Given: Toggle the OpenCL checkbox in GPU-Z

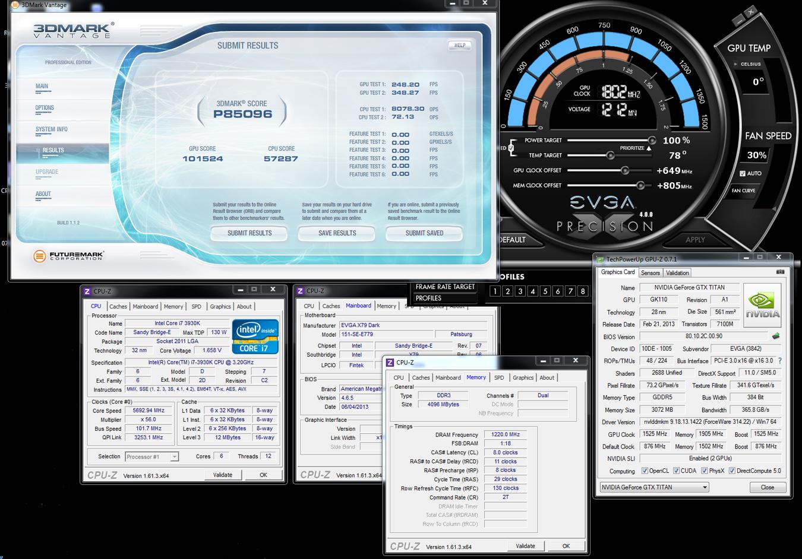Looking at the screenshot, I should pyautogui.click(x=645, y=471).
